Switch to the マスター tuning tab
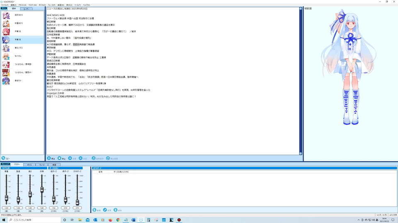 click(x=17, y=164)
